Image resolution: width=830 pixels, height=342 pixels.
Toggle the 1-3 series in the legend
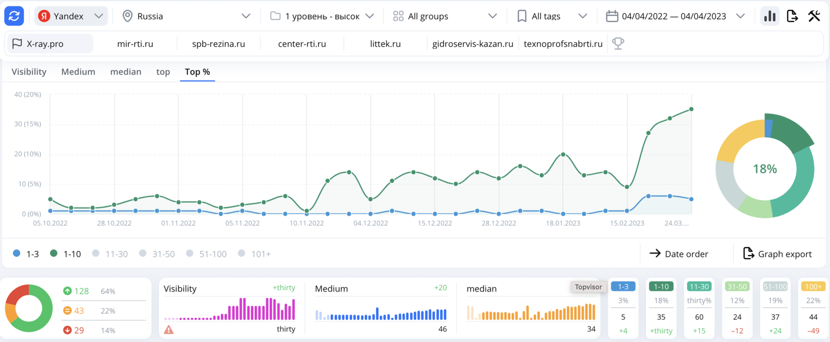coord(26,254)
